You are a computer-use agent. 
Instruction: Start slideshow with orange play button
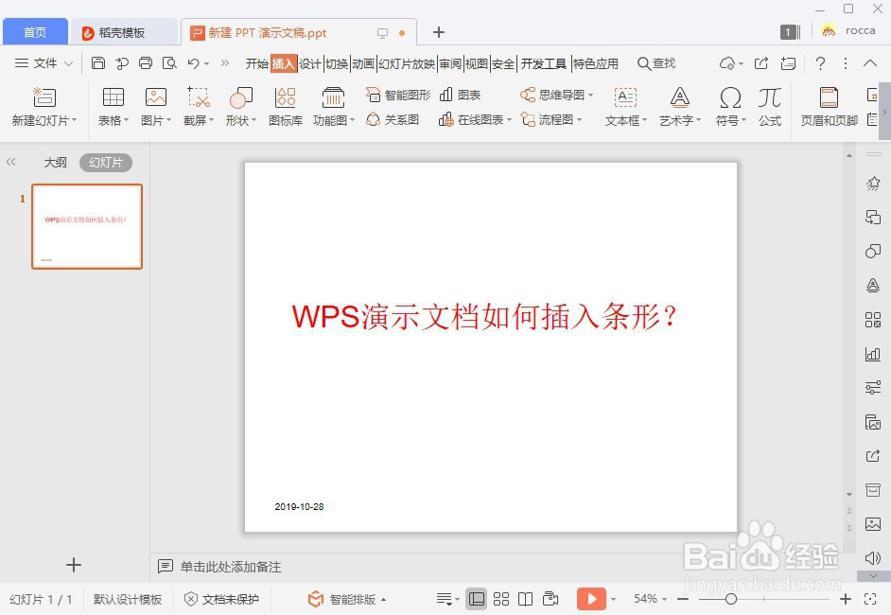point(591,599)
